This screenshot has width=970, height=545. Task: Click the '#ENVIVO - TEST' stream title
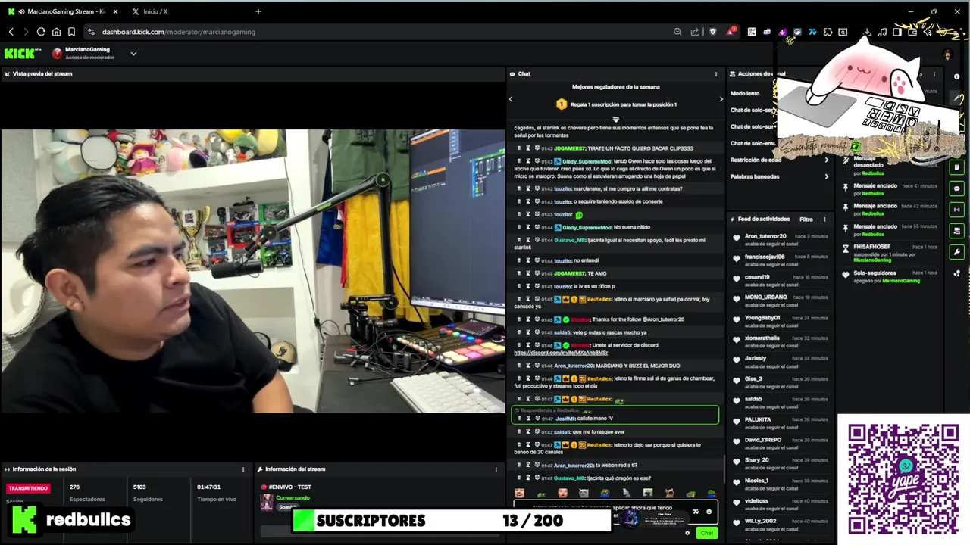coord(290,487)
